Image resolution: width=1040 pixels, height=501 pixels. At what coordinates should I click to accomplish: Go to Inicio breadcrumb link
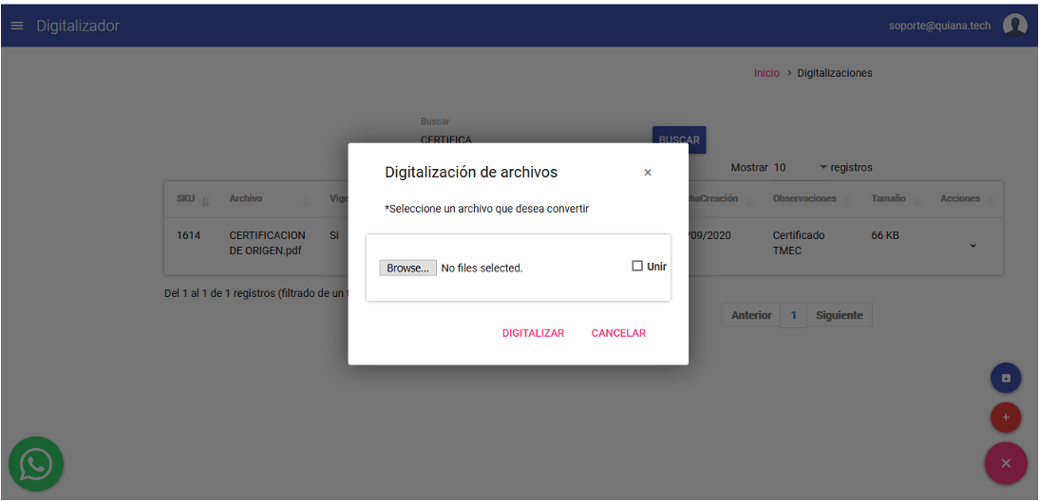click(766, 73)
